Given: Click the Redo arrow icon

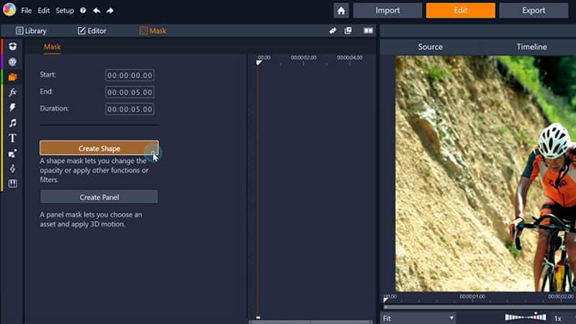Looking at the screenshot, I should point(110,12).
